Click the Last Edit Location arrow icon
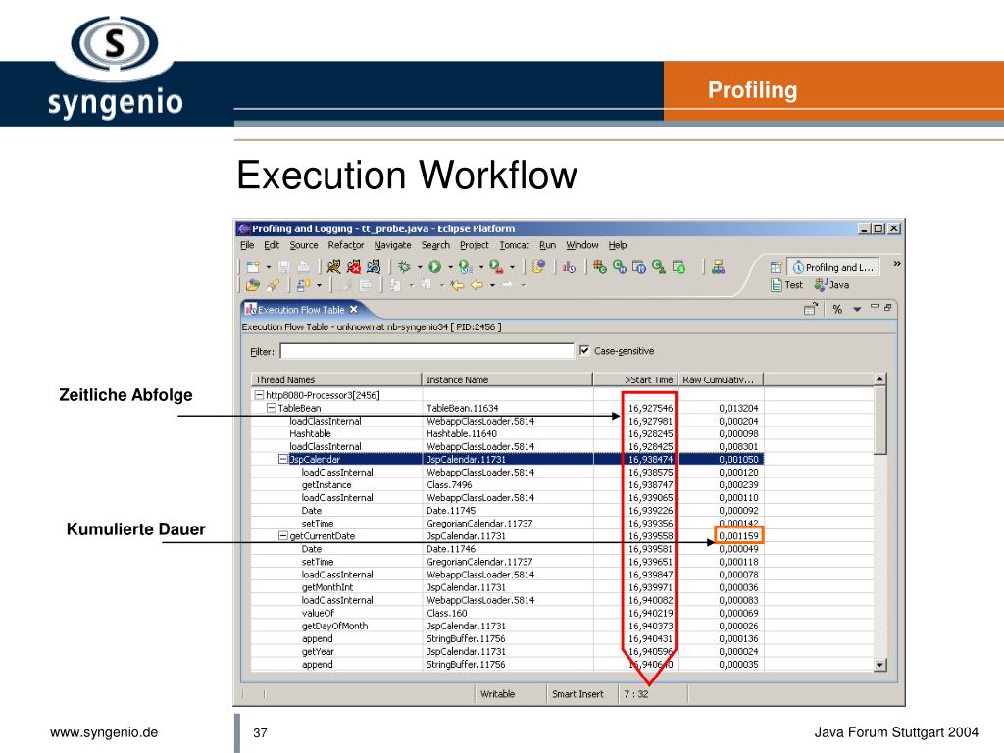The width and height of the screenshot is (1004, 753). click(x=457, y=285)
